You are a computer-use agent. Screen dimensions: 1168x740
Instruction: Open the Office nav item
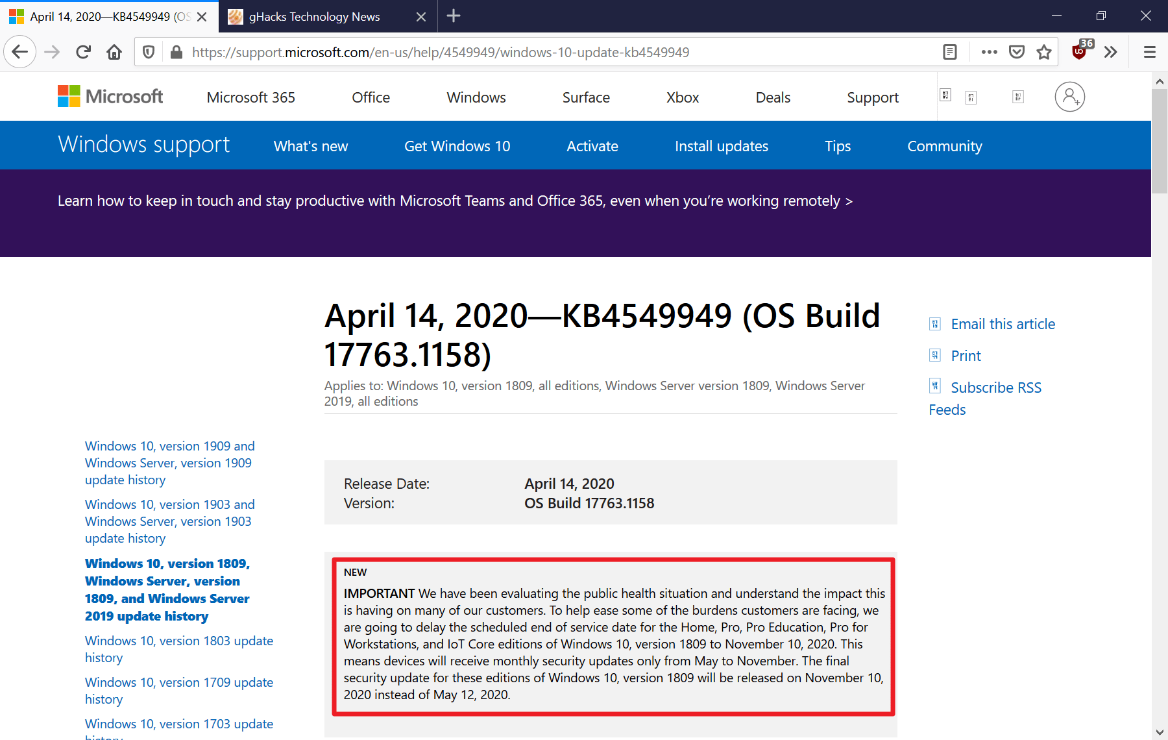click(x=371, y=97)
